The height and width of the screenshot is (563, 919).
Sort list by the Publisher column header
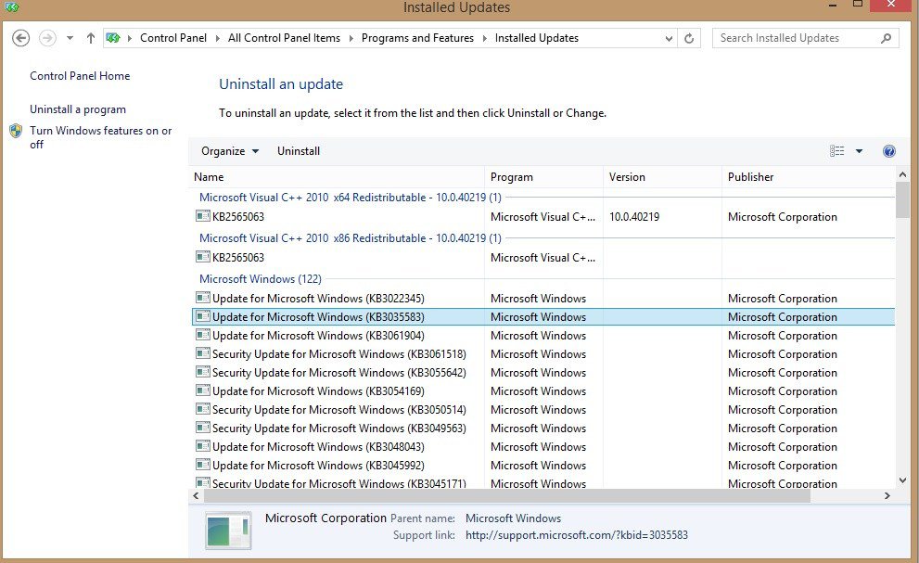[x=750, y=177]
